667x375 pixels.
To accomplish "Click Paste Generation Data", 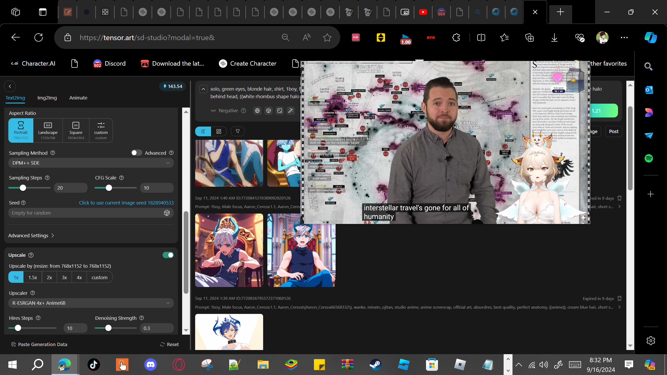I will (39, 345).
